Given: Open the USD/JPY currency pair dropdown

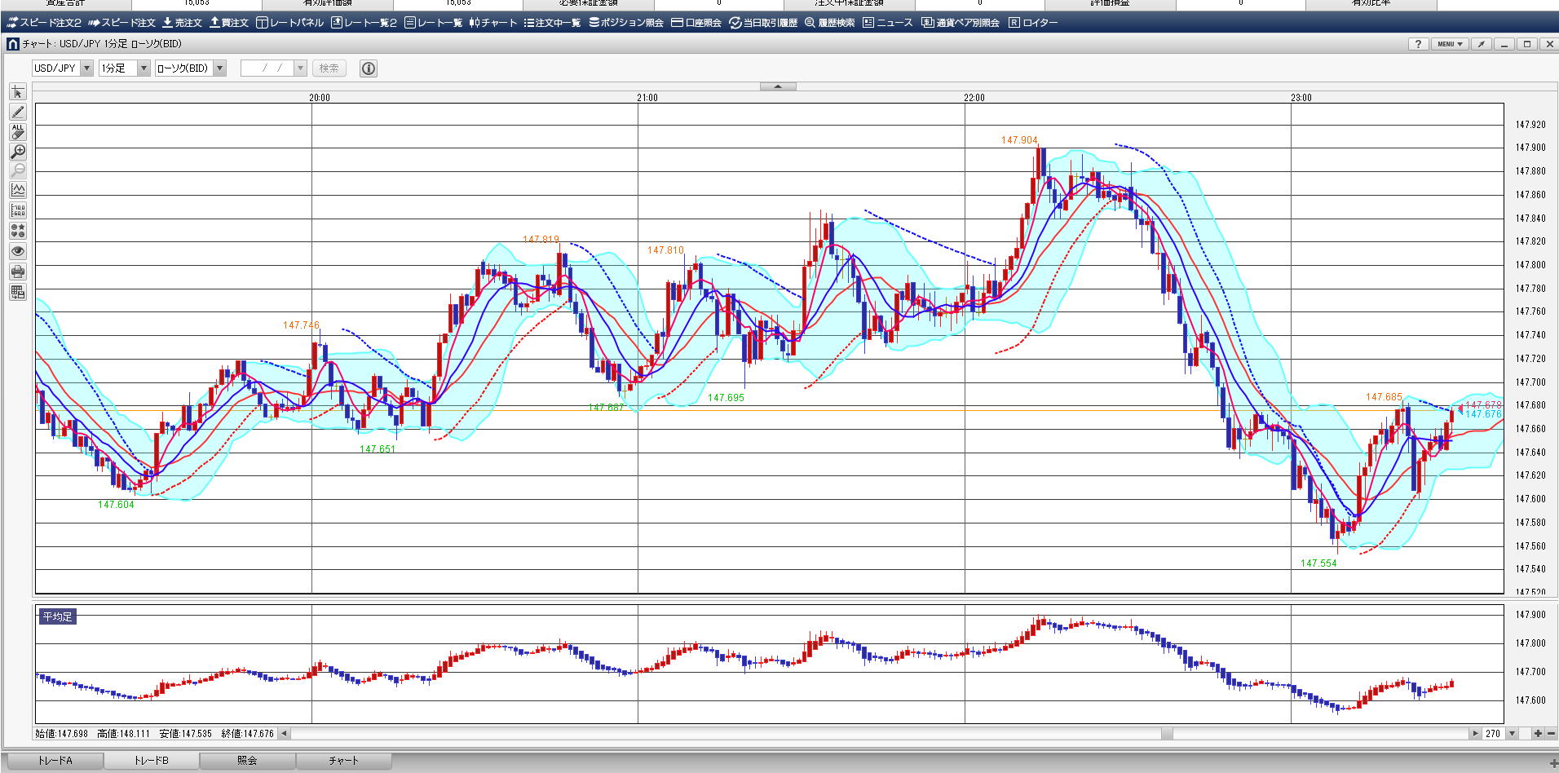Looking at the screenshot, I should point(86,68).
